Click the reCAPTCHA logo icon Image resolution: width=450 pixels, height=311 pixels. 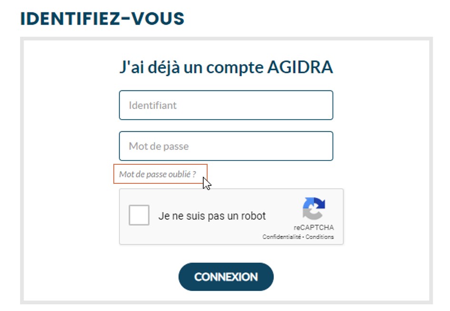click(x=313, y=208)
